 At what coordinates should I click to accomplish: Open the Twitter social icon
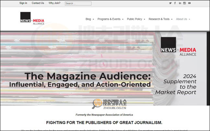(170, 3)
